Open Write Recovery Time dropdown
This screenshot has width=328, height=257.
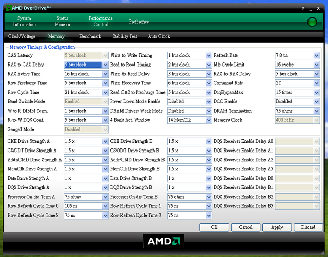click(189, 83)
